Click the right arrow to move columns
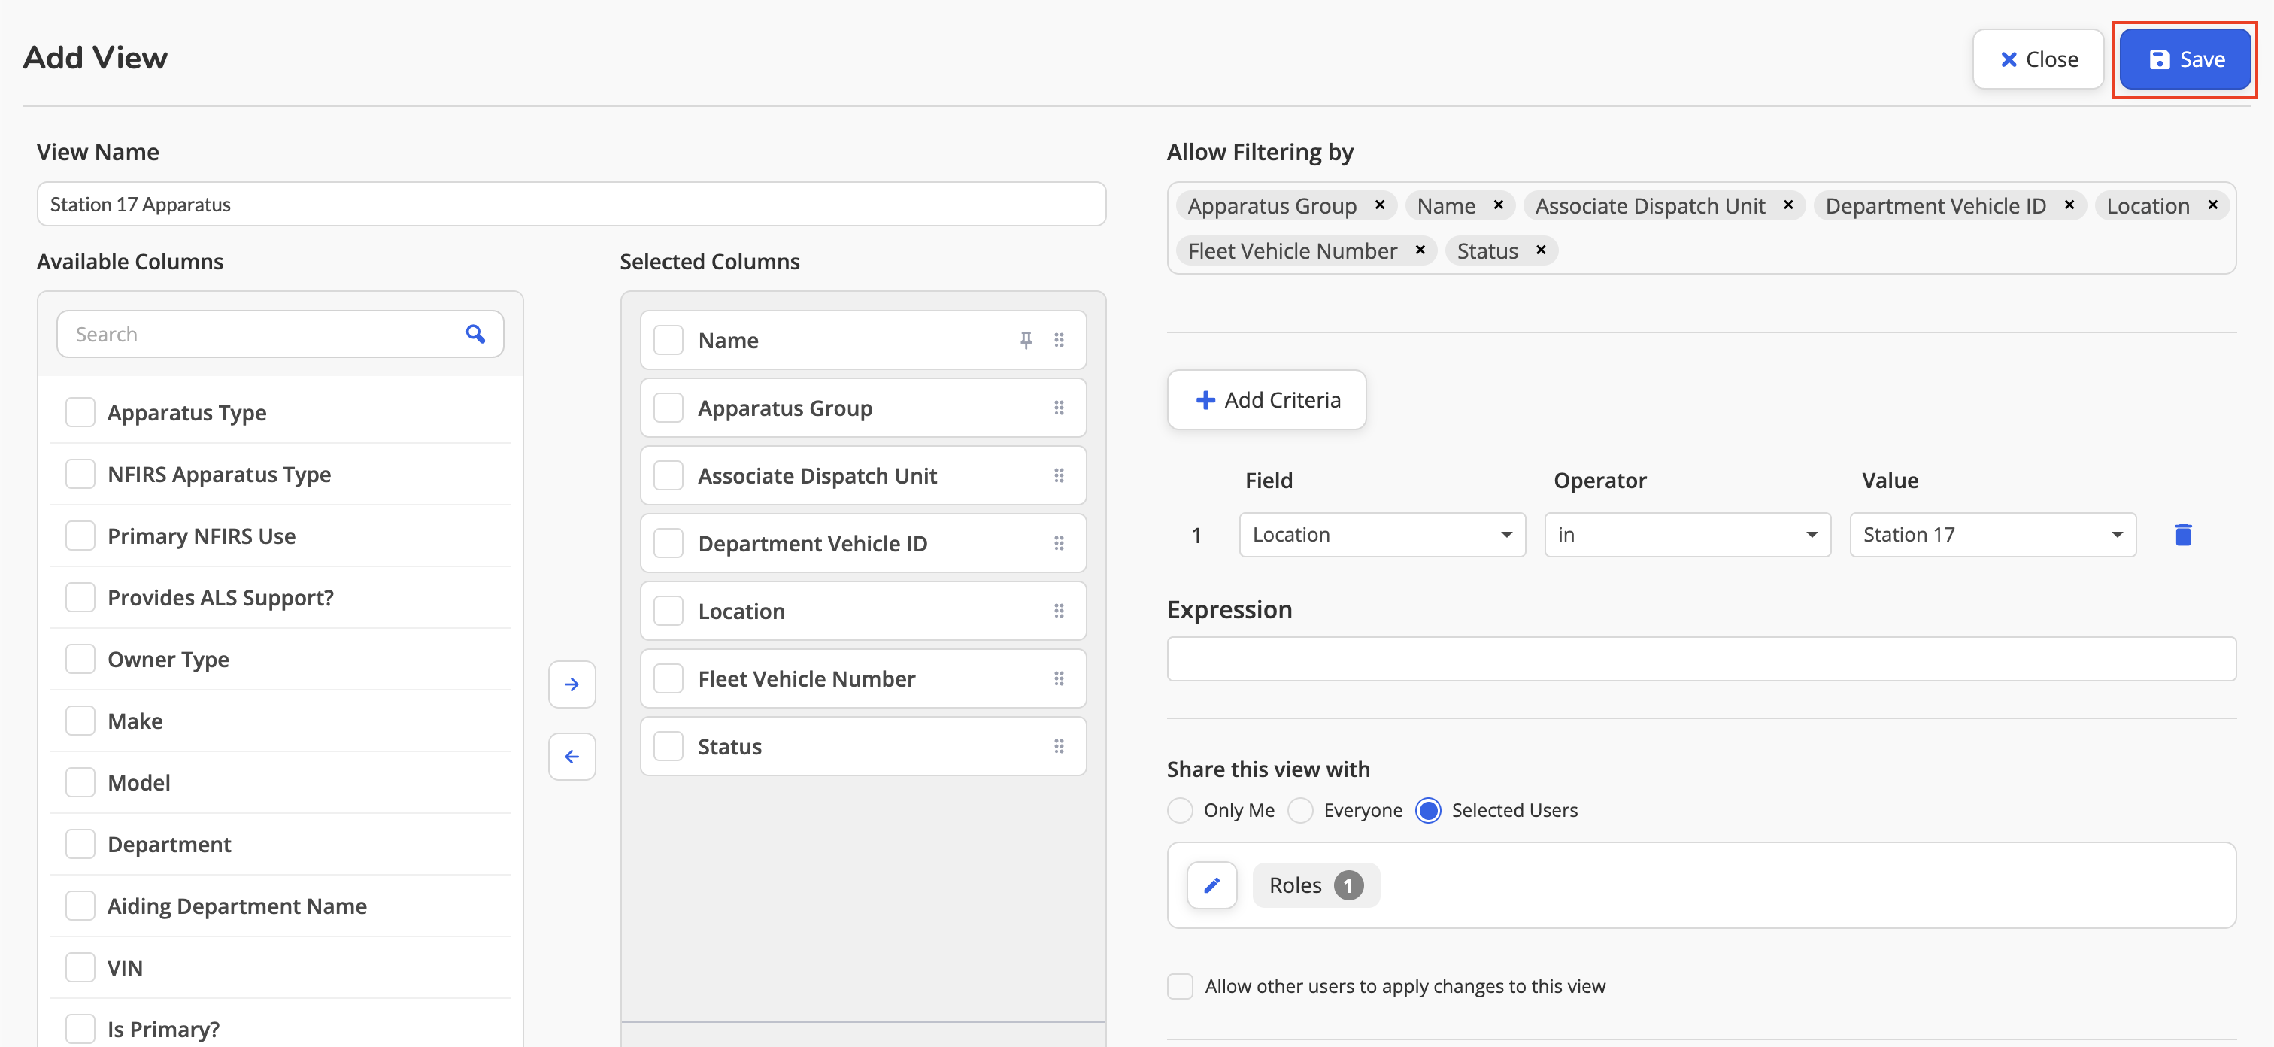The width and height of the screenshot is (2274, 1047). [572, 684]
